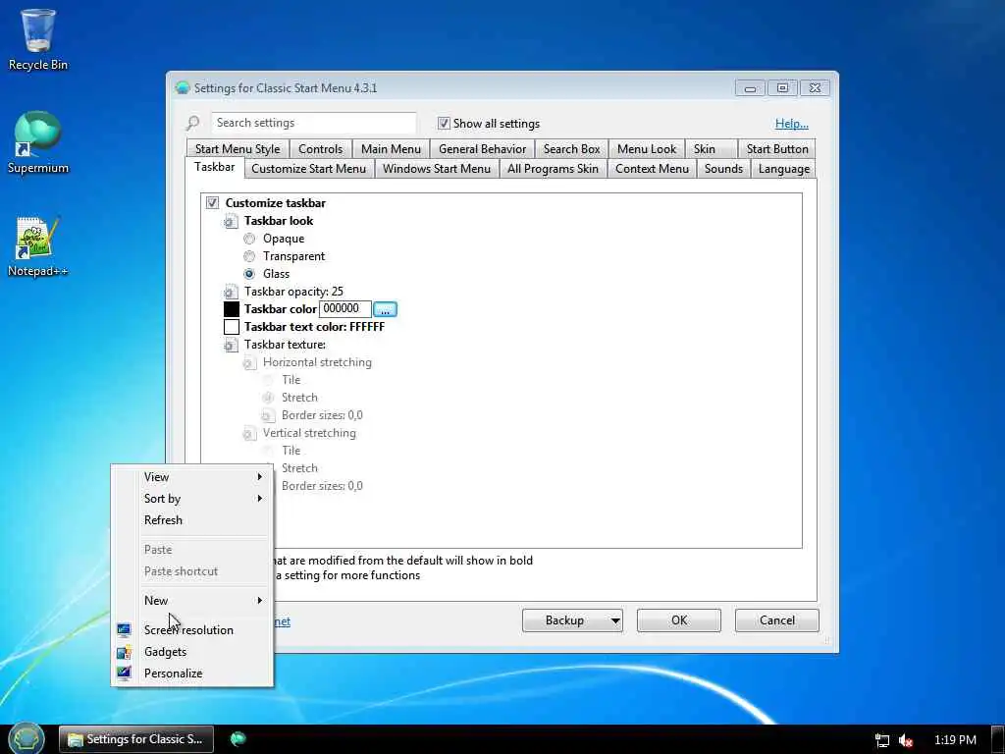This screenshot has height=754, width=1005.
Task: Open the Windows Start Menu tab
Action: pyautogui.click(x=437, y=169)
